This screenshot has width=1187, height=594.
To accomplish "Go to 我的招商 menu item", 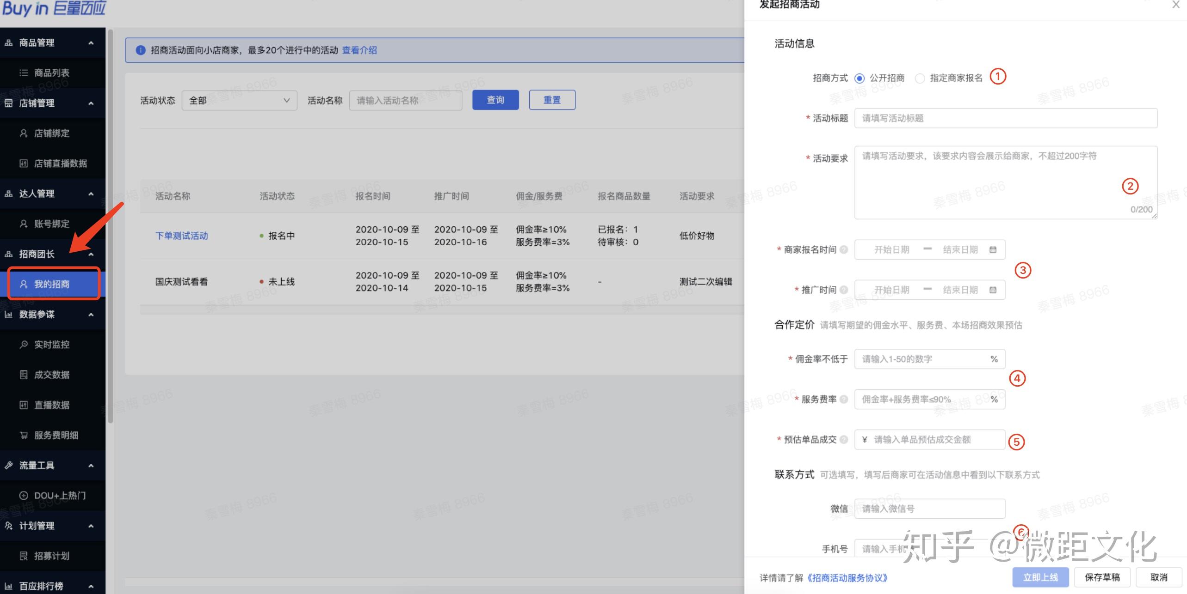I will point(51,284).
